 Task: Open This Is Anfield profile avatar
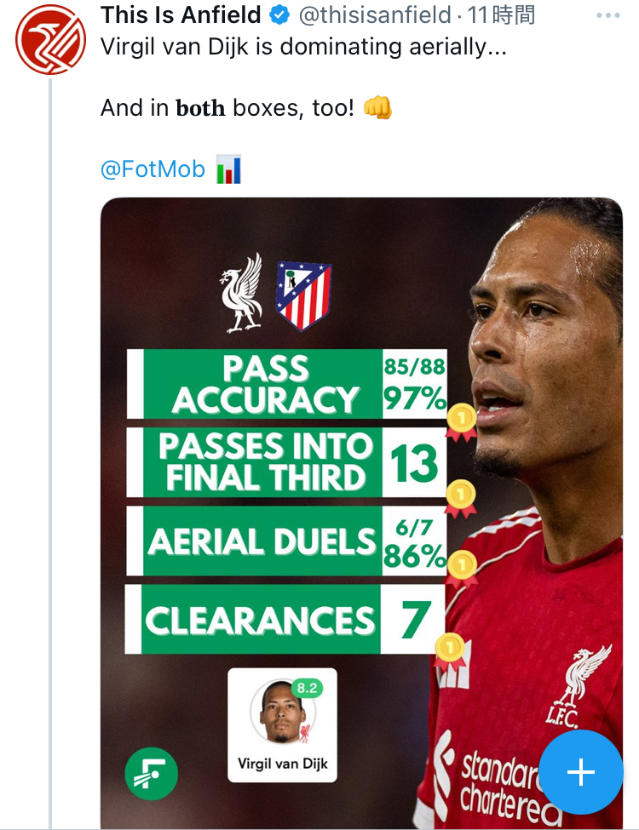click(x=50, y=40)
